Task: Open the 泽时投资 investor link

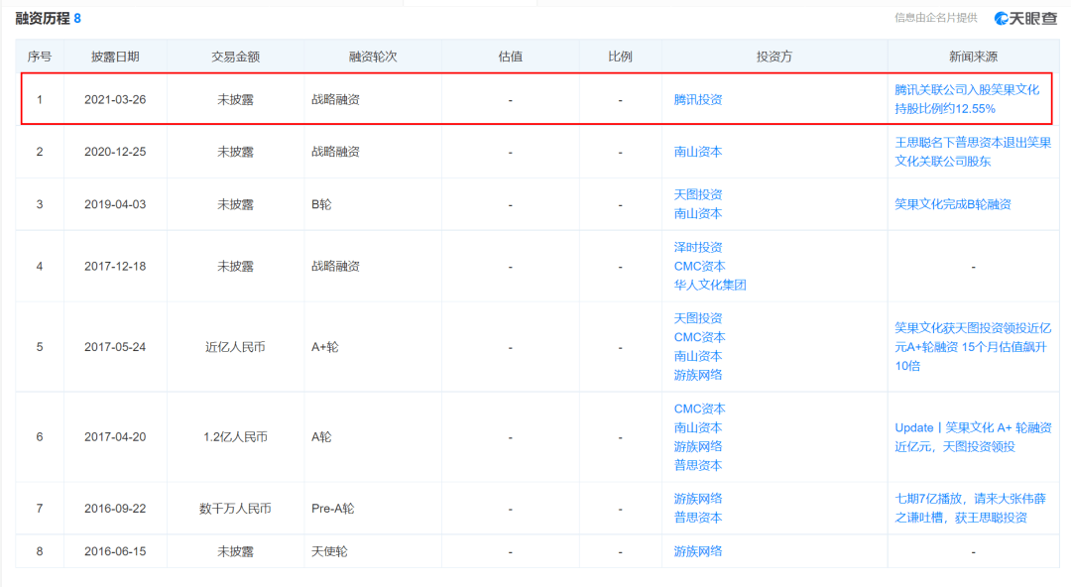Action: pos(697,247)
